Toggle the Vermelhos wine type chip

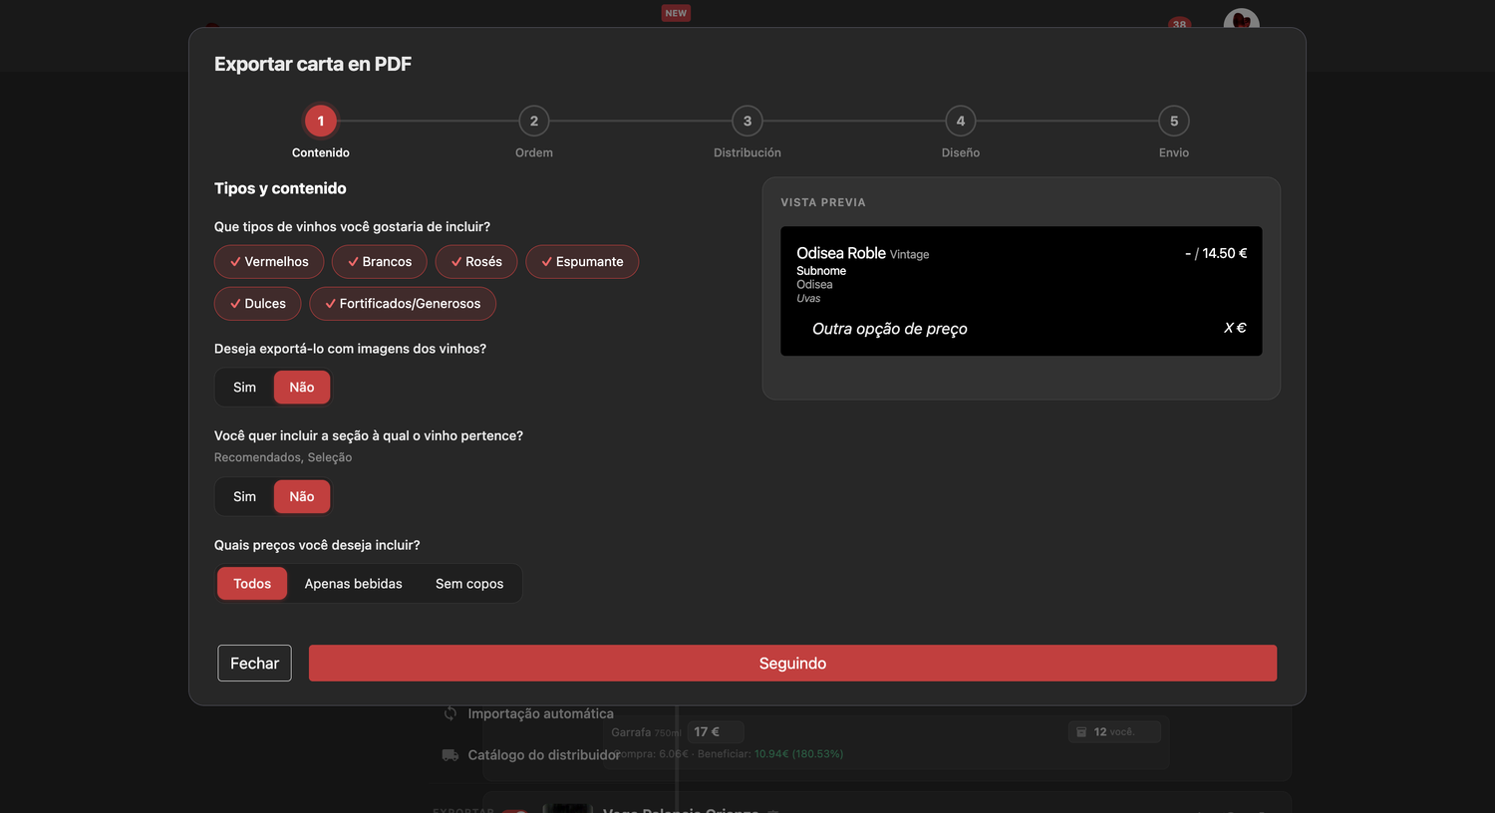pyautogui.click(x=269, y=262)
